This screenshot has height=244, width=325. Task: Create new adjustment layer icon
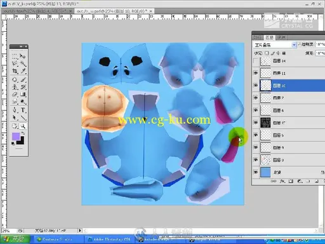[x=300, y=181]
